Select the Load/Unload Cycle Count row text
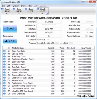97x99 pixels. tap(22, 78)
